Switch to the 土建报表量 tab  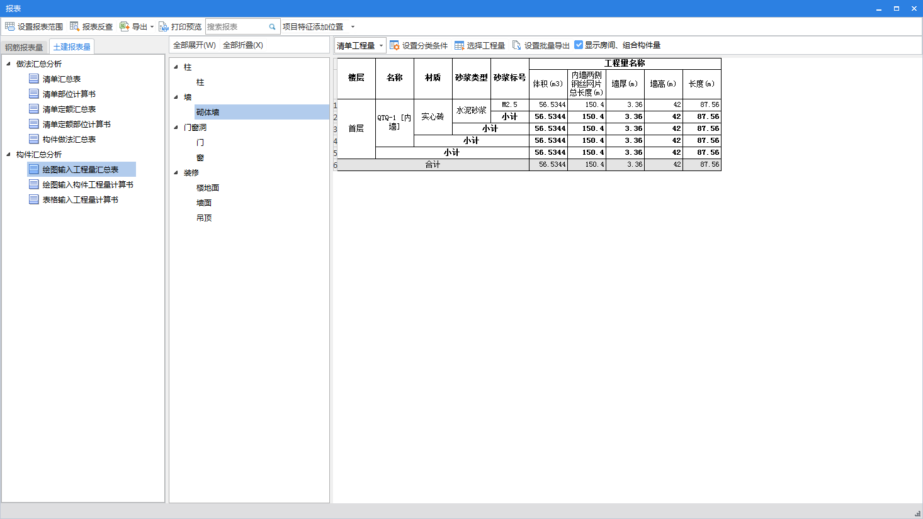72,47
